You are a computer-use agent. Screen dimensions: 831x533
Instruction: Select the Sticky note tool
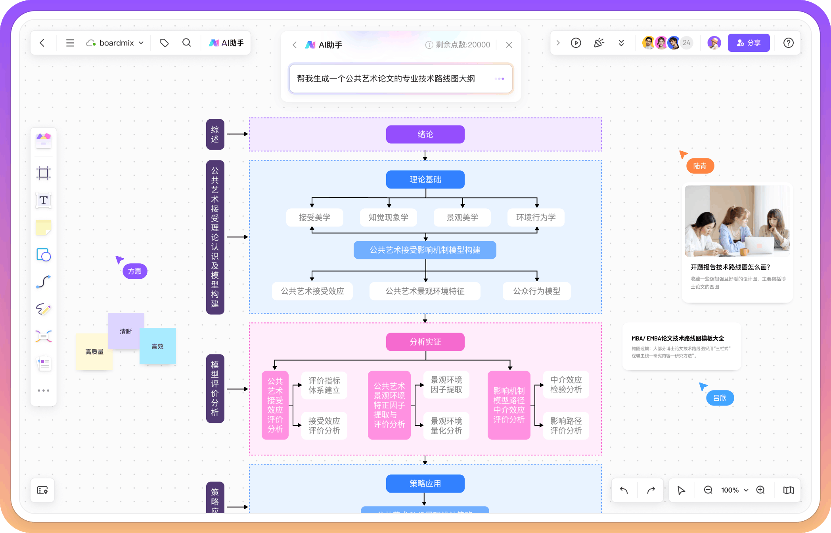[x=44, y=228]
